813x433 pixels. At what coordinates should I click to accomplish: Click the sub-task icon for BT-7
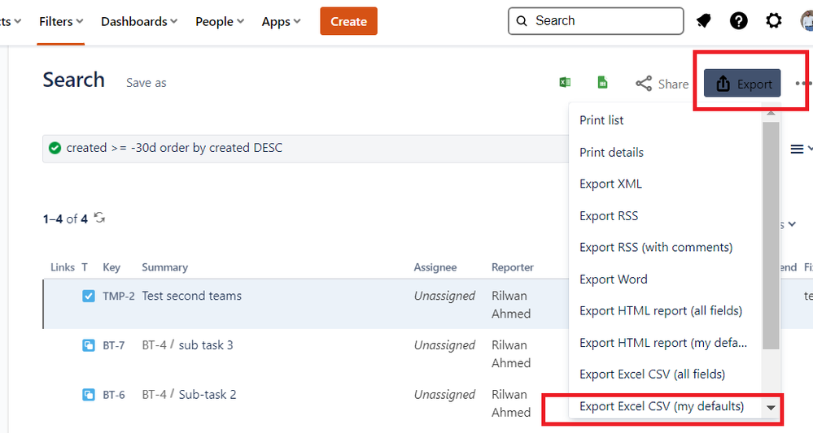click(89, 345)
